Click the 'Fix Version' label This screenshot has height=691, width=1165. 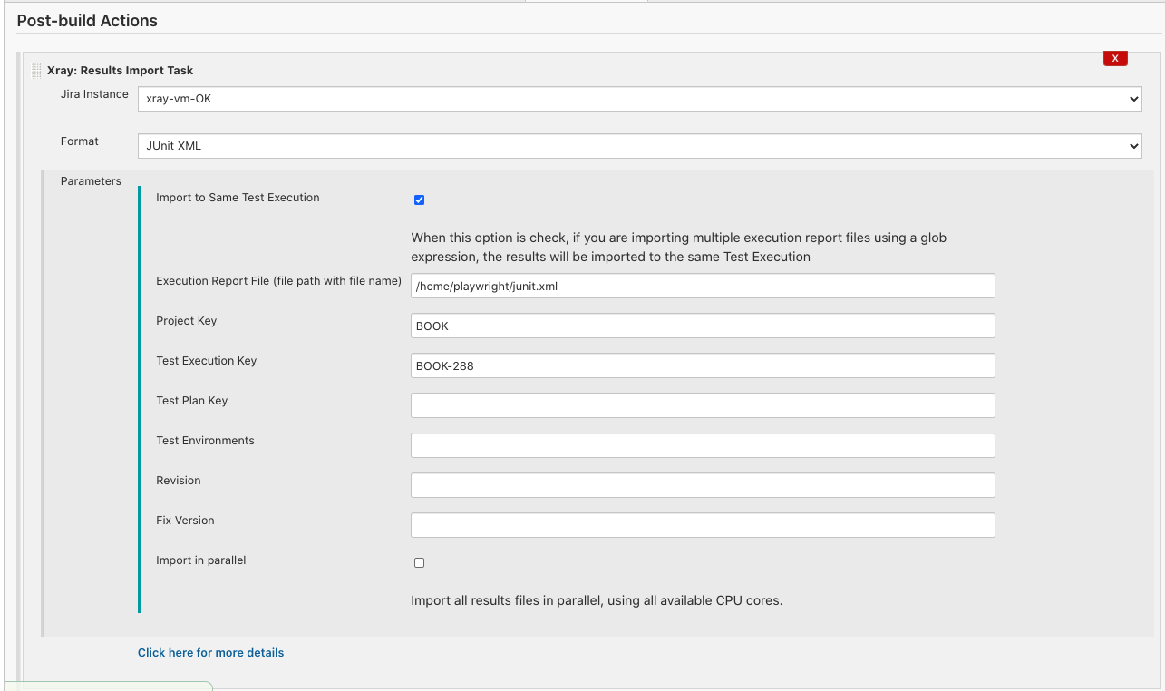[185, 521]
